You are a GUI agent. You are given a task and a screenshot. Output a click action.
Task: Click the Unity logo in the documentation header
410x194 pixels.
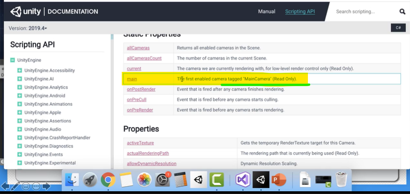26,11
